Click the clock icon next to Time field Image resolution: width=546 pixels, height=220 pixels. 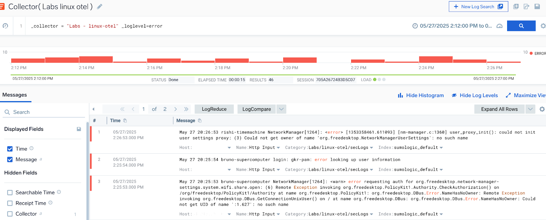(x=31, y=148)
